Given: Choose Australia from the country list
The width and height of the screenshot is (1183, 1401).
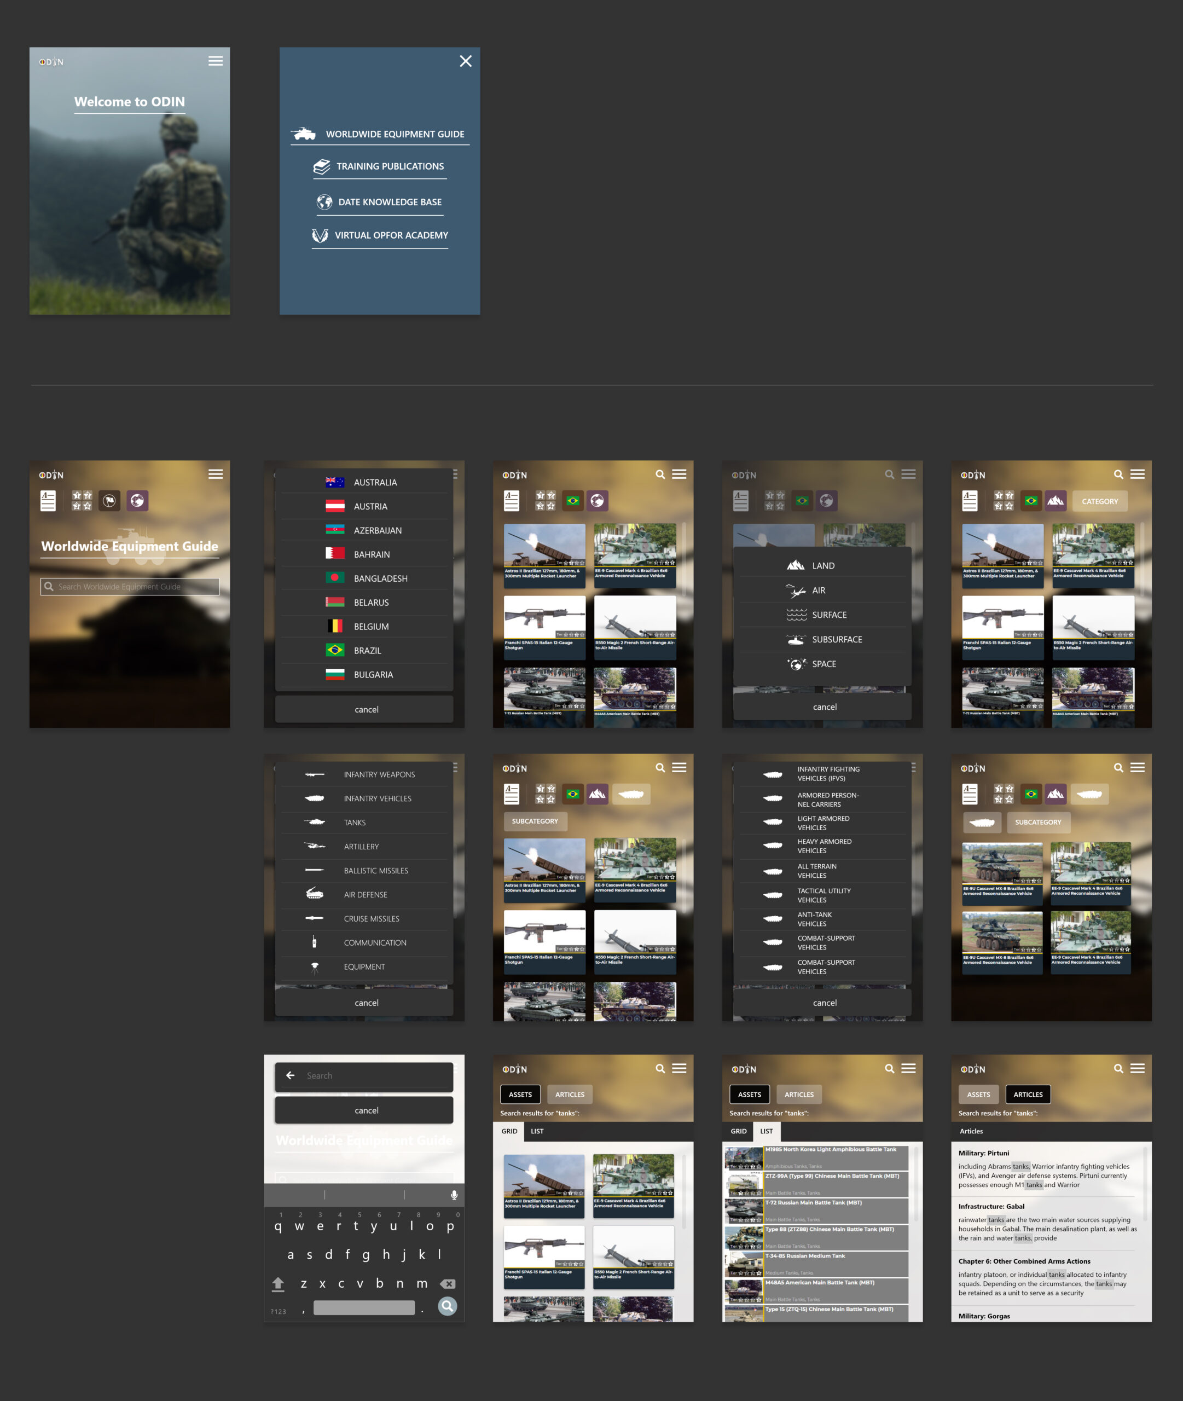Looking at the screenshot, I should (363, 482).
